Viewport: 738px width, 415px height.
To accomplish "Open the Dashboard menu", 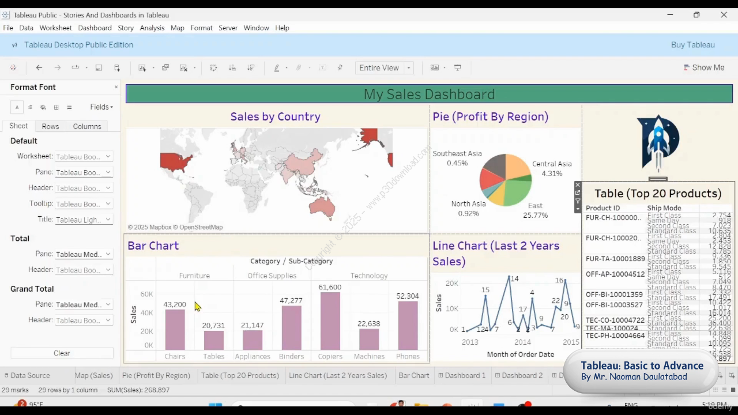I will 95,28.
